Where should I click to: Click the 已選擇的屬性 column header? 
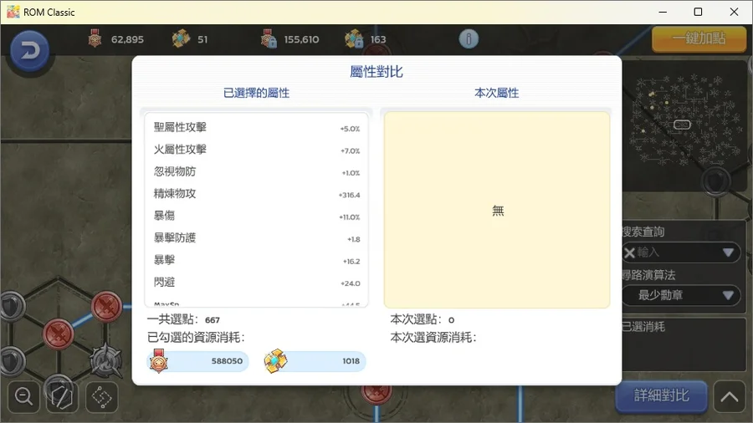[256, 93]
